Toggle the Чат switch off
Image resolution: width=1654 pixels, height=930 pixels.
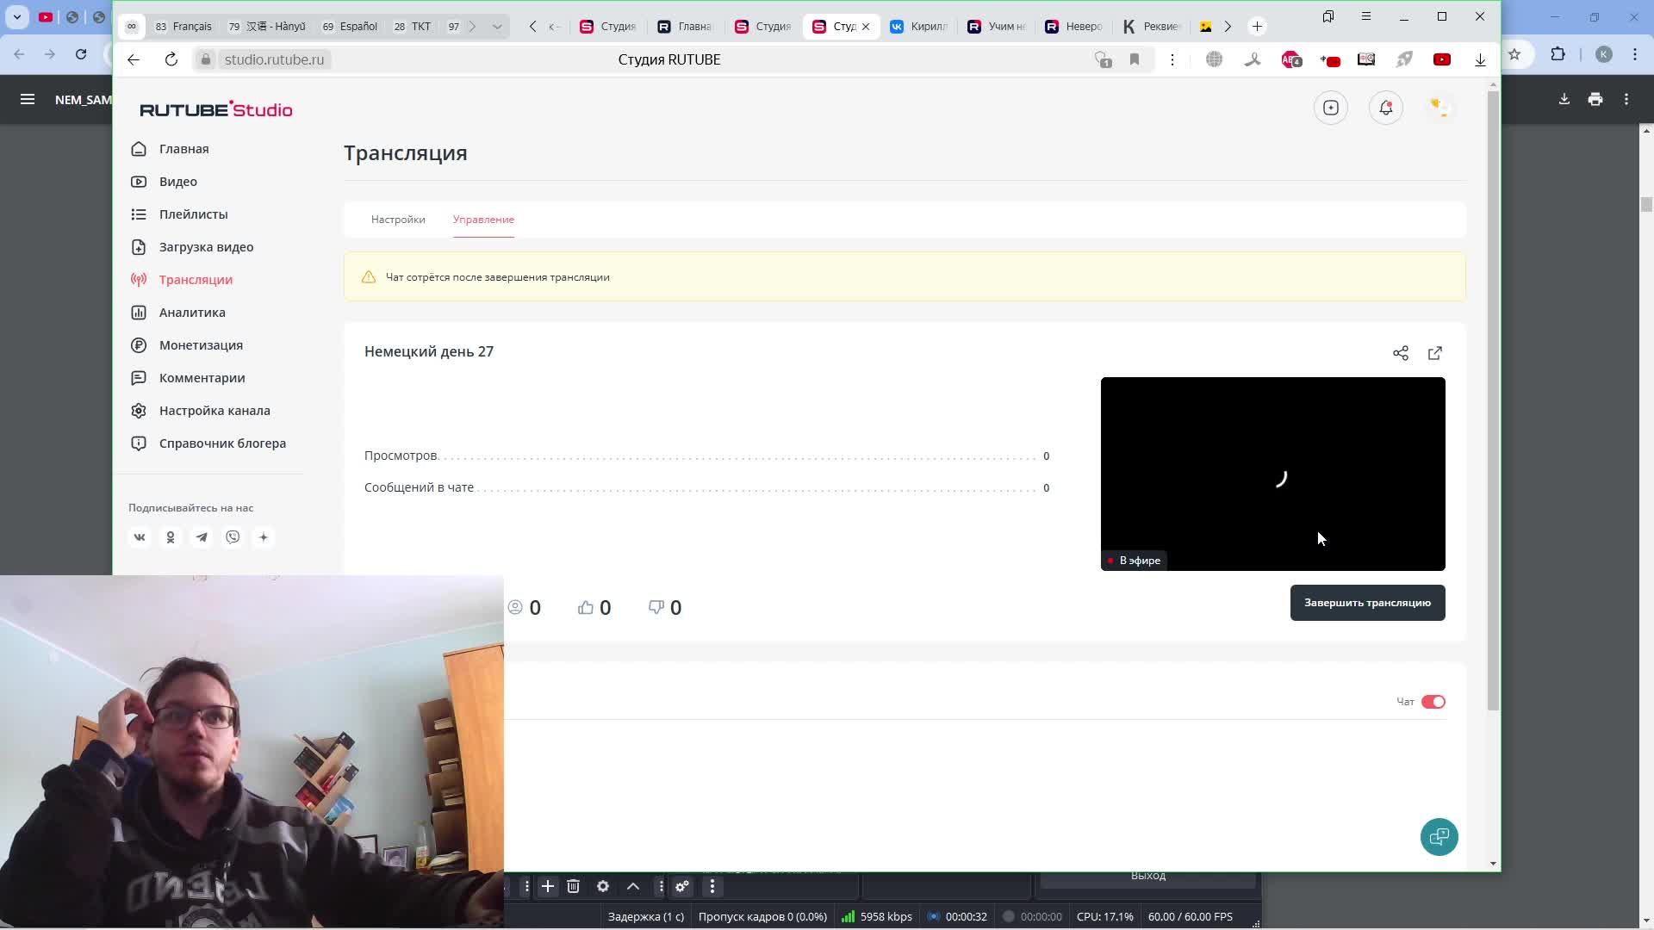pos(1433,702)
